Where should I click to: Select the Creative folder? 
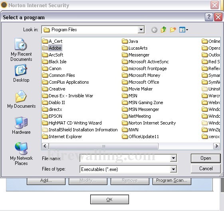pyautogui.click(x=54, y=89)
